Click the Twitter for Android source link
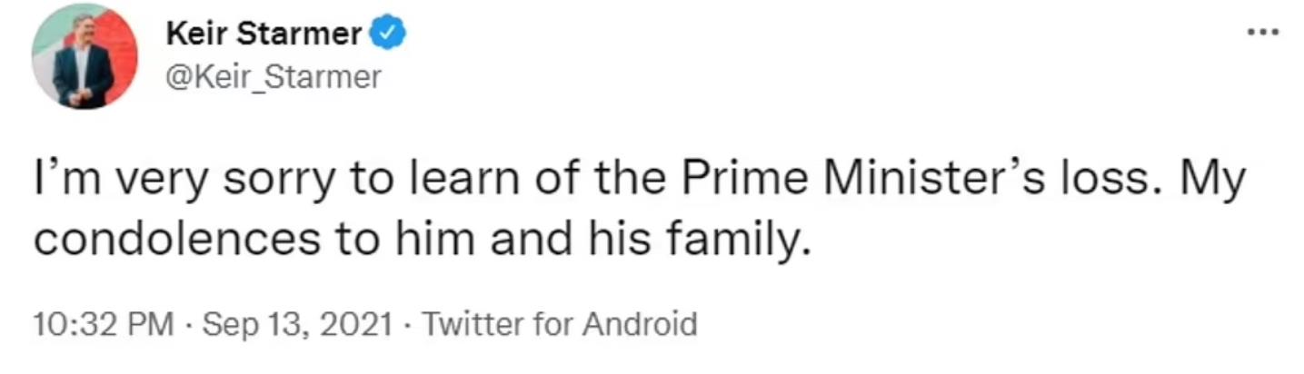This screenshot has height=374, width=1304. [x=560, y=324]
